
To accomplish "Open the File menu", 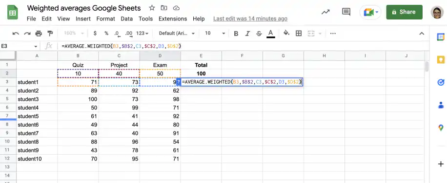I will (31, 19).
